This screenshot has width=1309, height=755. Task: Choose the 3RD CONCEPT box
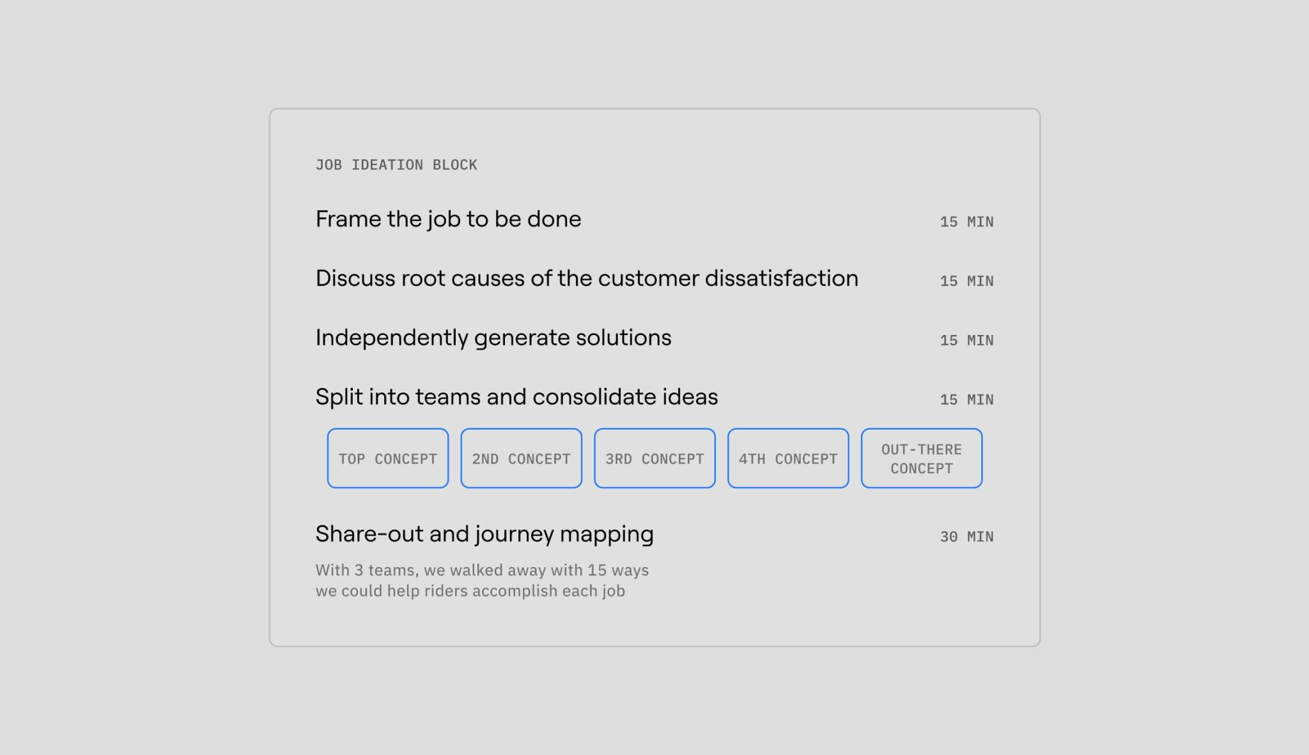(654, 458)
